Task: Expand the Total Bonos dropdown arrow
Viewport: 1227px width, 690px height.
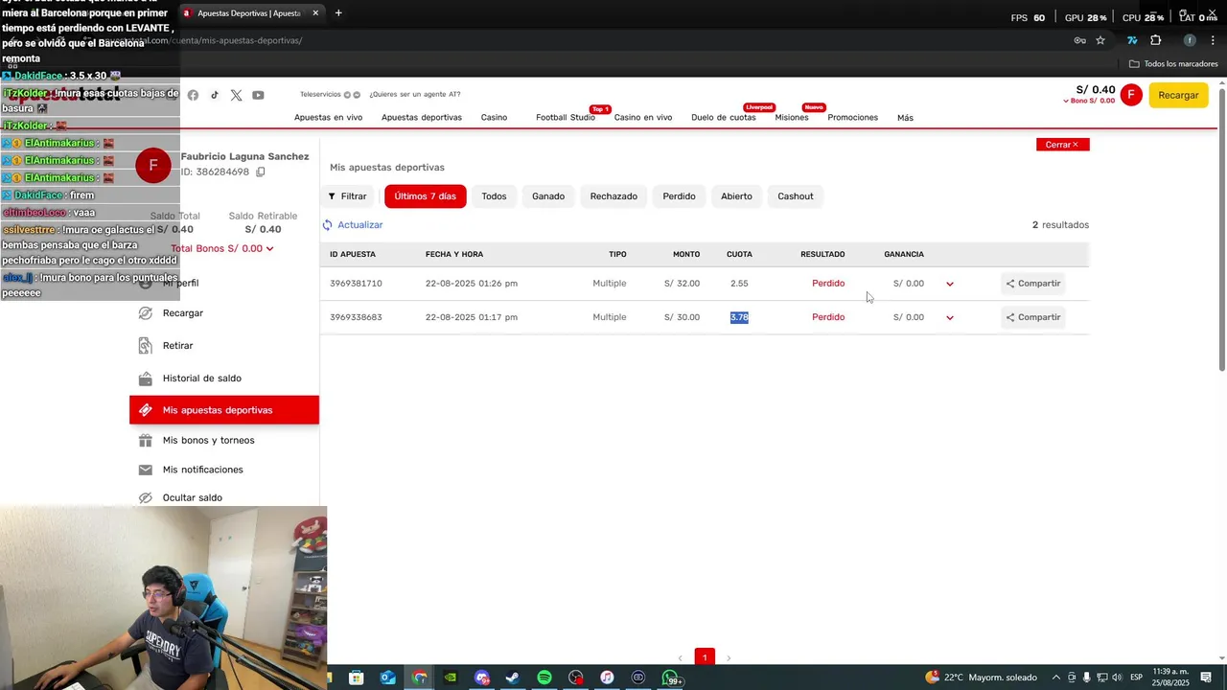Action: [x=269, y=249]
